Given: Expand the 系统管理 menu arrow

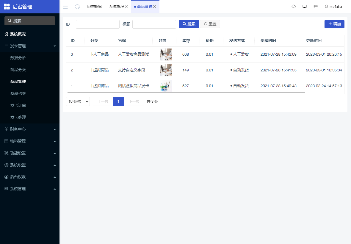Looking at the screenshot, I should pos(55,189).
